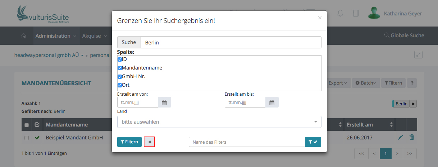Image resolution: width=438 pixels, height=167 pixels.
Task: Open the notebook icon in header
Action: click(356, 13)
